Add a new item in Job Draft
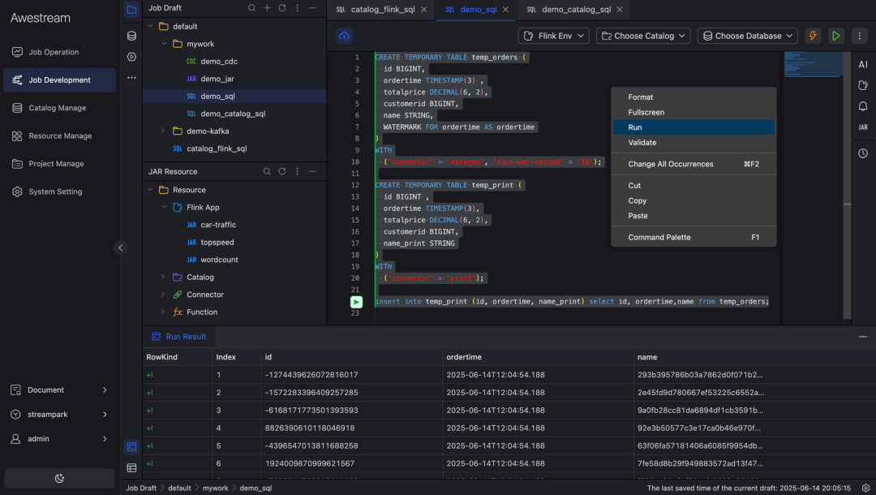The height and width of the screenshot is (495, 876). pyautogui.click(x=267, y=8)
